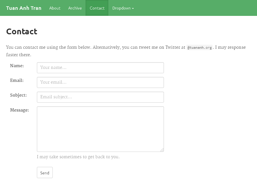Viewport: 257px width, 181px height.
Task: Click the Tuan Anh Tran site title
Action: [x=24, y=8]
